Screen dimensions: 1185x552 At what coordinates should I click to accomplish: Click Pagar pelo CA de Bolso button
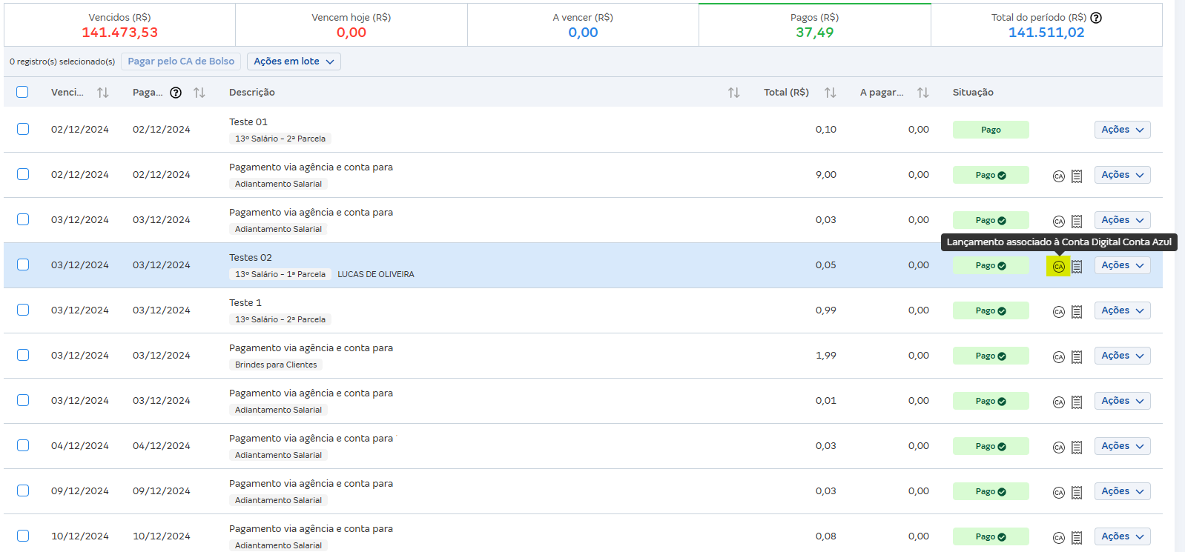click(x=181, y=61)
